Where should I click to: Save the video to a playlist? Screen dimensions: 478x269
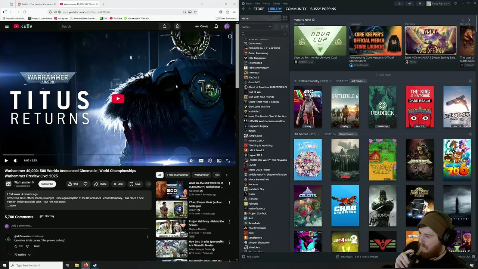[x=135, y=184]
